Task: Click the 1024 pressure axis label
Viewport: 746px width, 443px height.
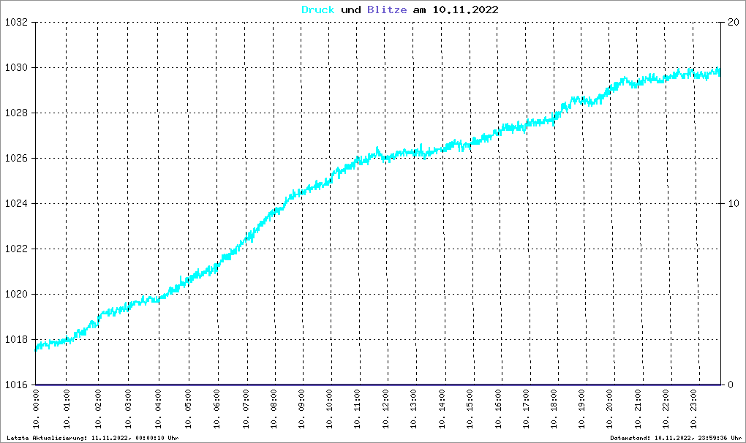Action: tap(15, 203)
